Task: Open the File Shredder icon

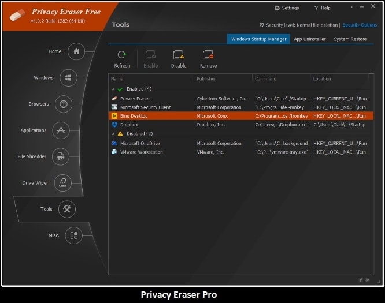Action: pos(61,156)
